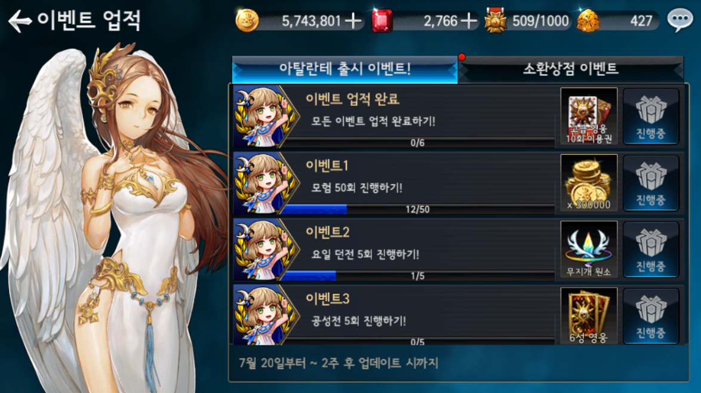Tap the amber stone icon beside 427
The image size is (701, 393).
click(588, 20)
